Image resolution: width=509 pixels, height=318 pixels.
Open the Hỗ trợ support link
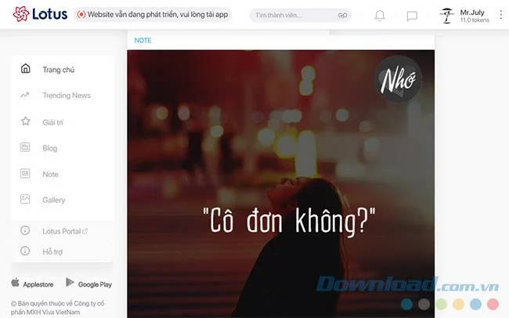coord(52,251)
